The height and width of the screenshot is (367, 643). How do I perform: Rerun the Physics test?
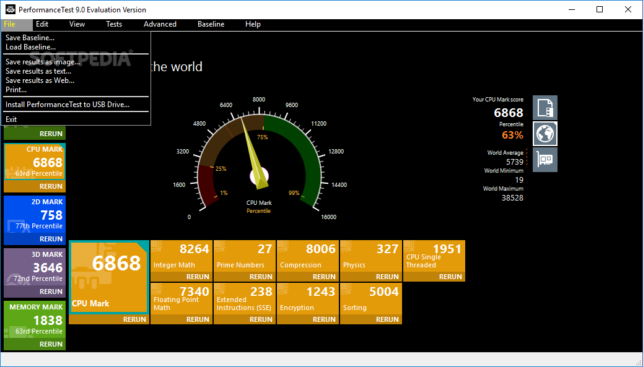(387, 277)
